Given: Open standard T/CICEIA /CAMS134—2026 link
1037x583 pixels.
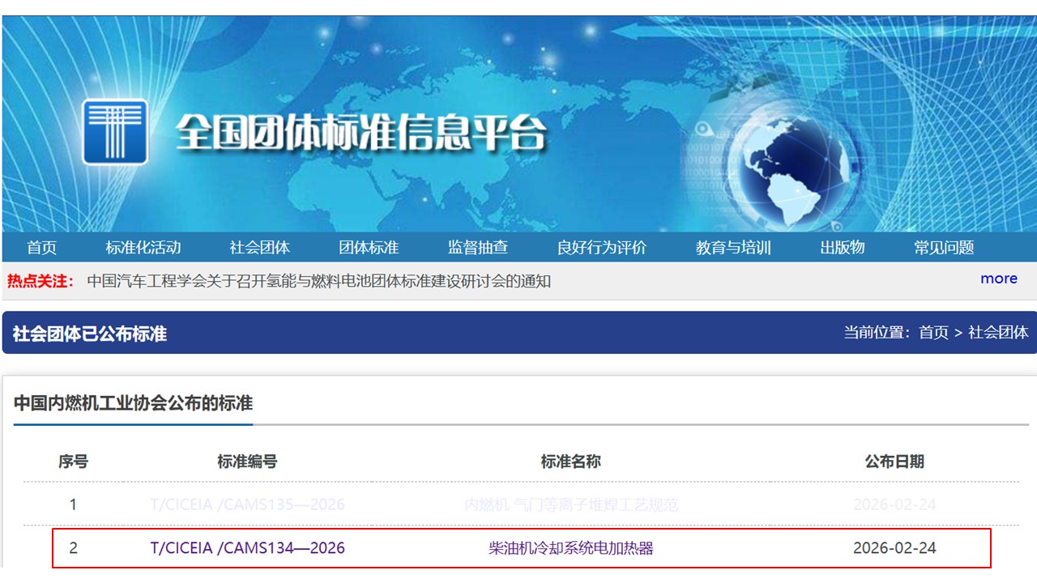Looking at the screenshot, I should (x=248, y=548).
